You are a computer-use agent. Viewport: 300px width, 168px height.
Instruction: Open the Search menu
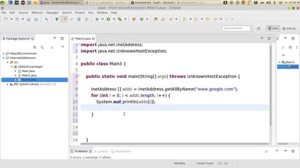pyautogui.click(x=67, y=13)
